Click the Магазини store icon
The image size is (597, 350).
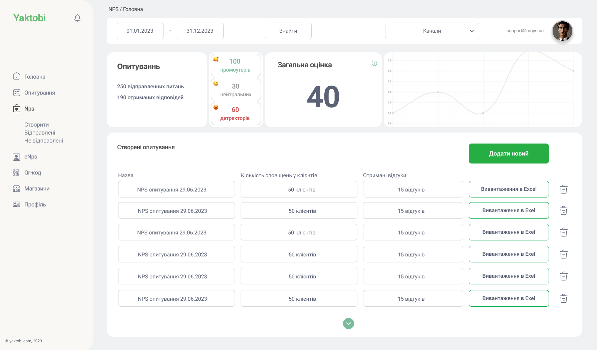pyautogui.click(x=16, y=188)
